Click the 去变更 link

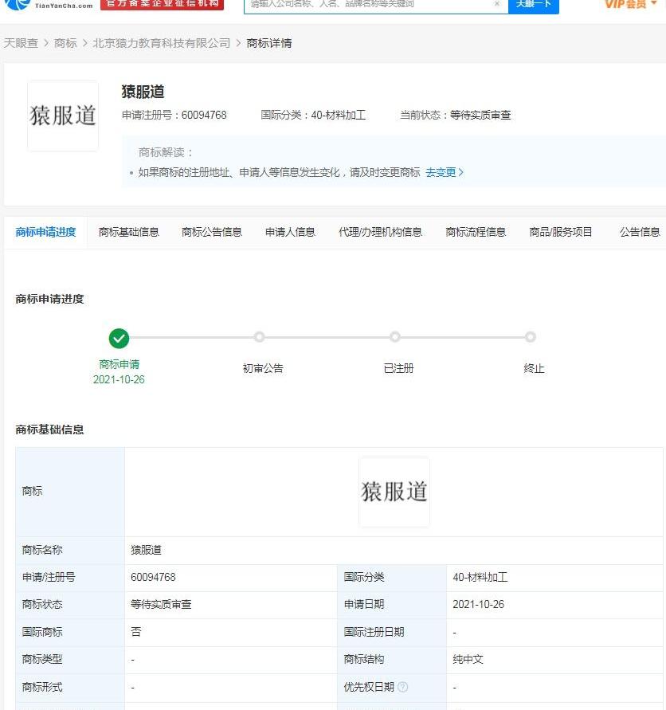445,172
